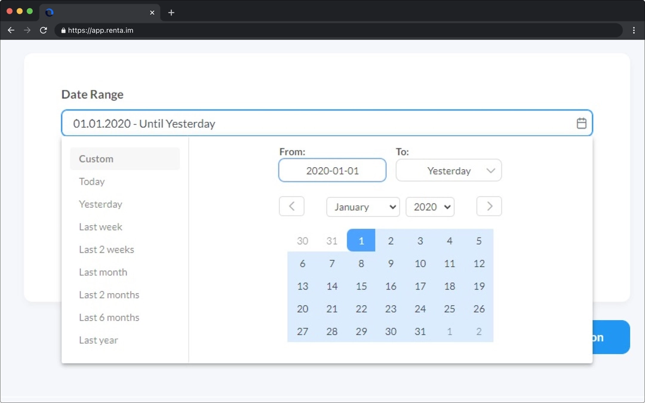Viewport: 645px width, 403px height.
Task: Click the URL address bar
Action: point(337,30)
